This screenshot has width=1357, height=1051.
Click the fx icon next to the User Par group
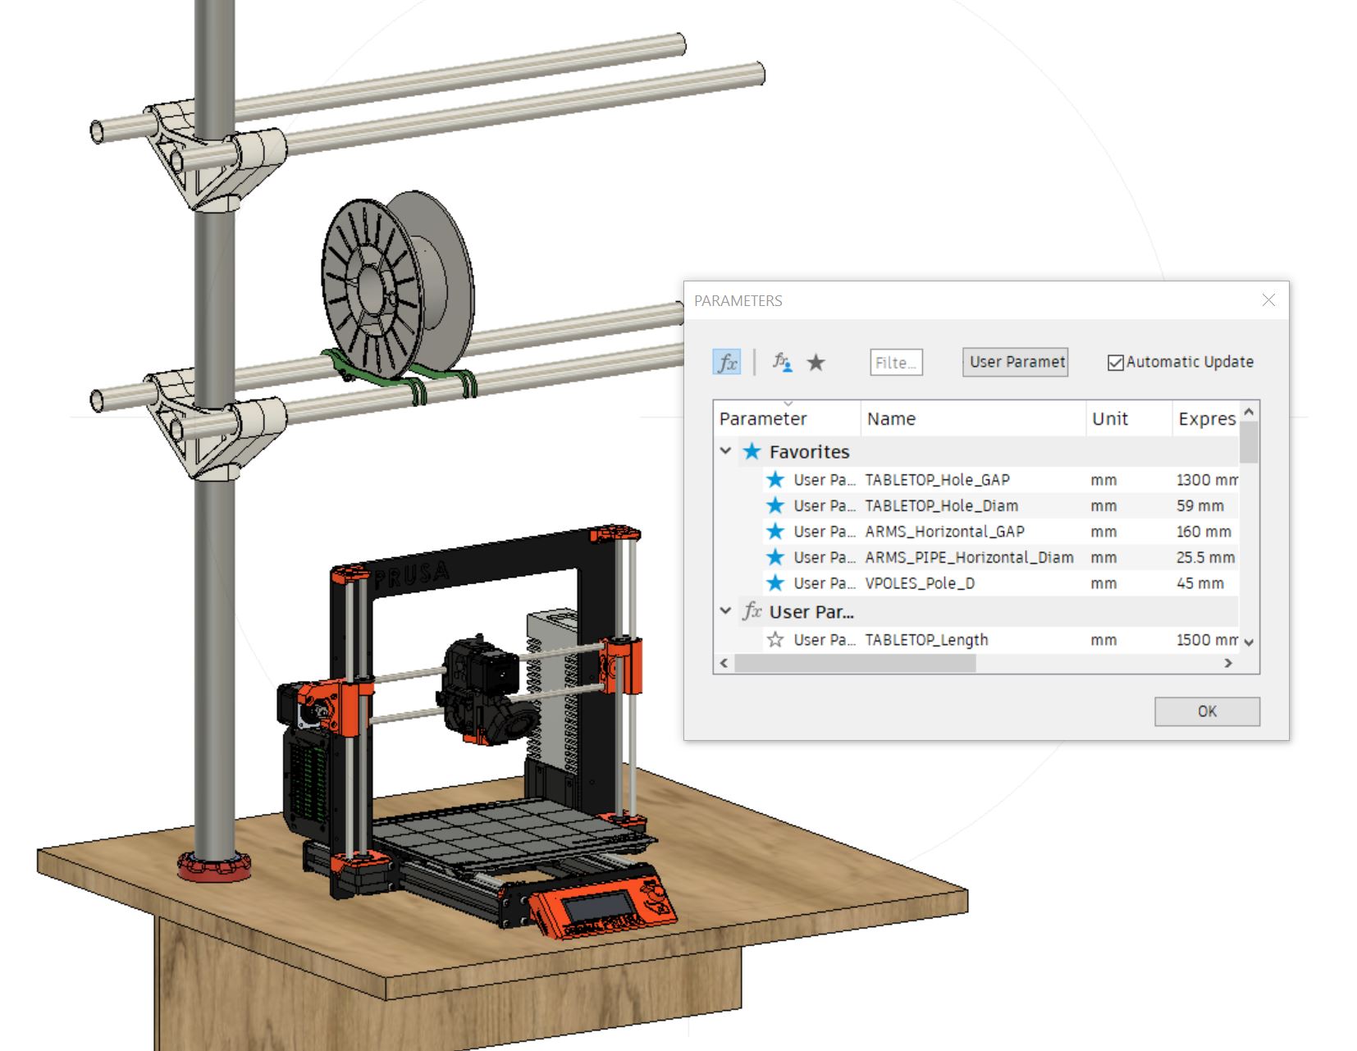point(752,611)
